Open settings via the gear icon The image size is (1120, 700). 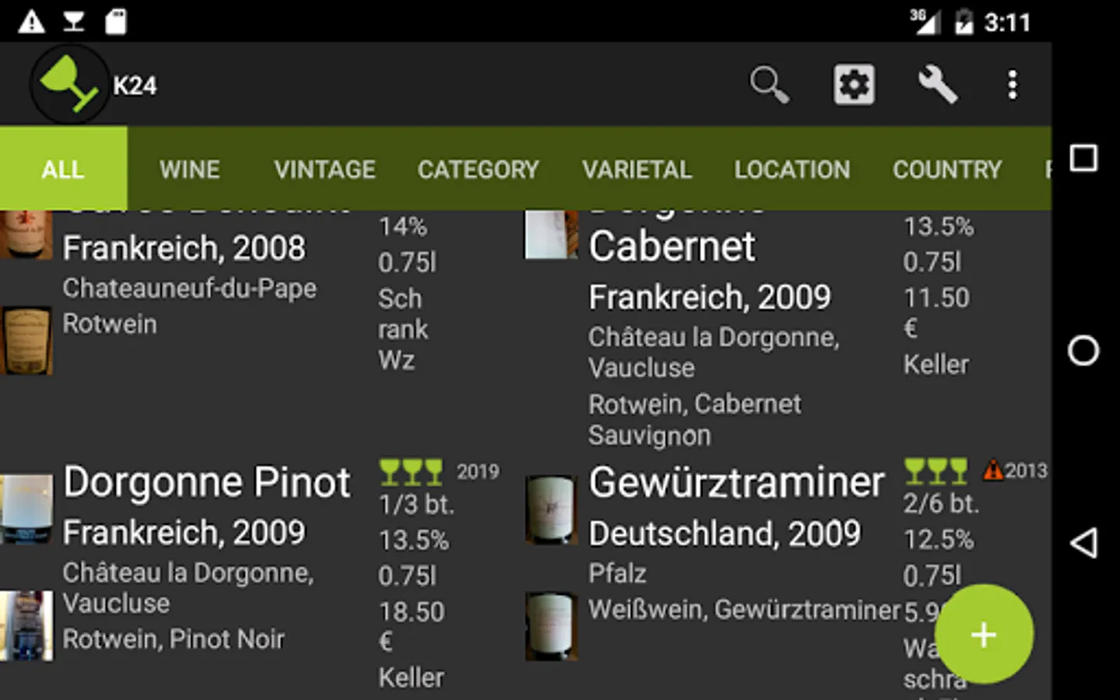[854, 85]
